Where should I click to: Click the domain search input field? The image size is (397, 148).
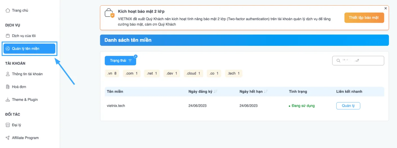(x=361, y=61)
